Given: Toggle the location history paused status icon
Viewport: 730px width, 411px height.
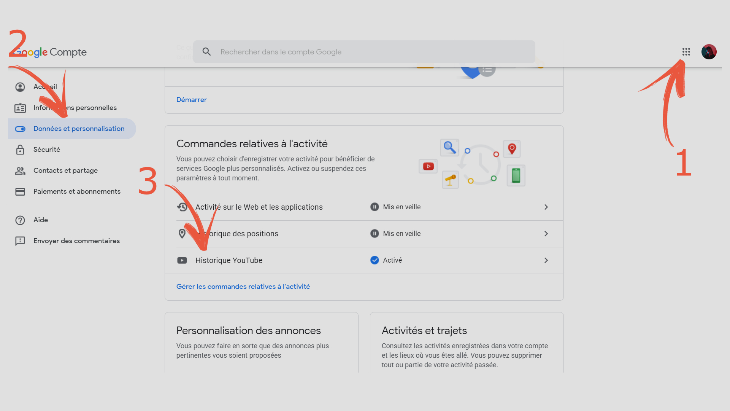Looking at the screenshot, I should 375,234.
